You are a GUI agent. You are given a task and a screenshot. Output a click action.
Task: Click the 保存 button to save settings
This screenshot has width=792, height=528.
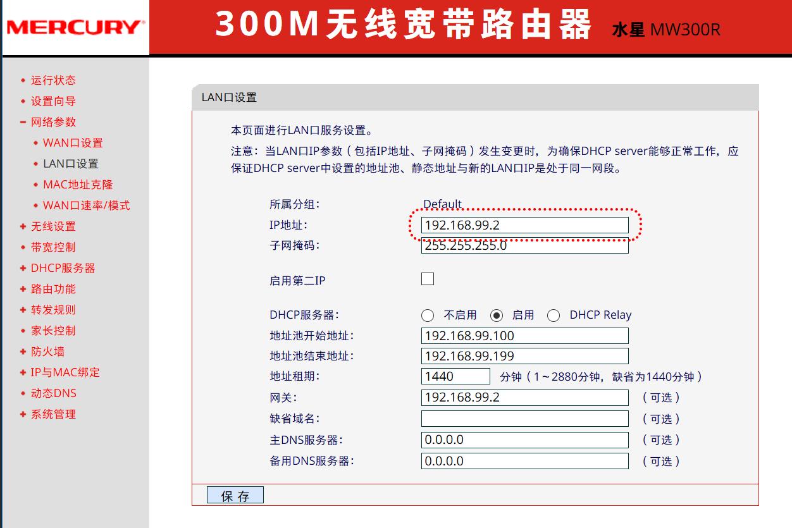coord(235,494)
